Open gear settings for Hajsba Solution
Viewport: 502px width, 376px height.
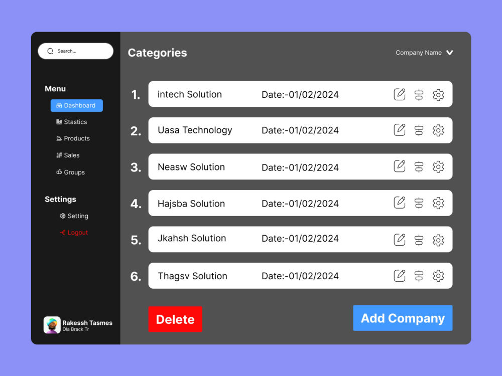point(438,204)
